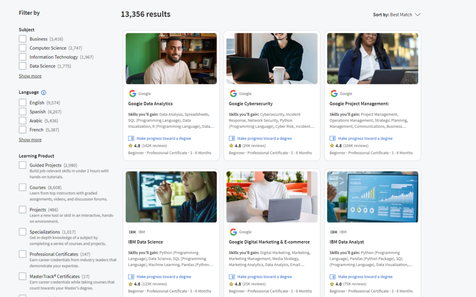Open Google Data Analytics course title
The image size is (476, 297).
click(x=150, y=104)
